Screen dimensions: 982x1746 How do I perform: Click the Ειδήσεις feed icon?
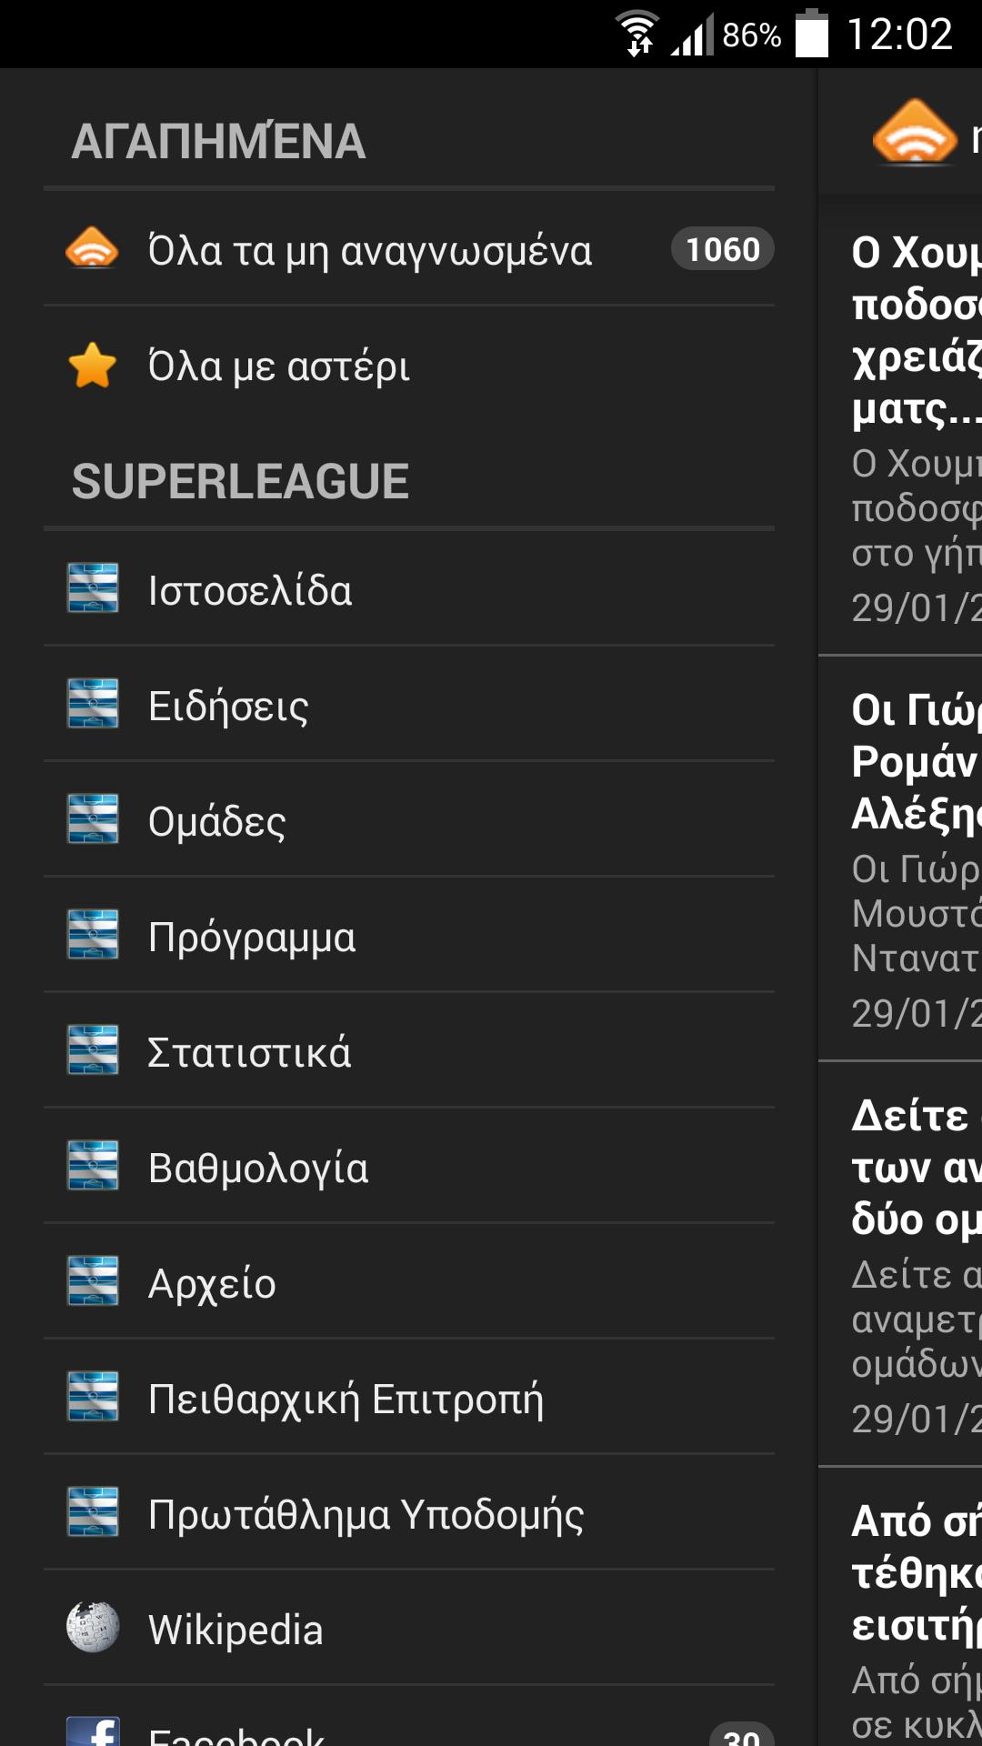(94, 706)
